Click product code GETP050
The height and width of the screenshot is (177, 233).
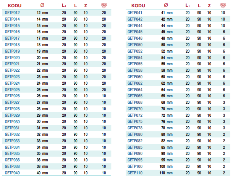(135, 45)
